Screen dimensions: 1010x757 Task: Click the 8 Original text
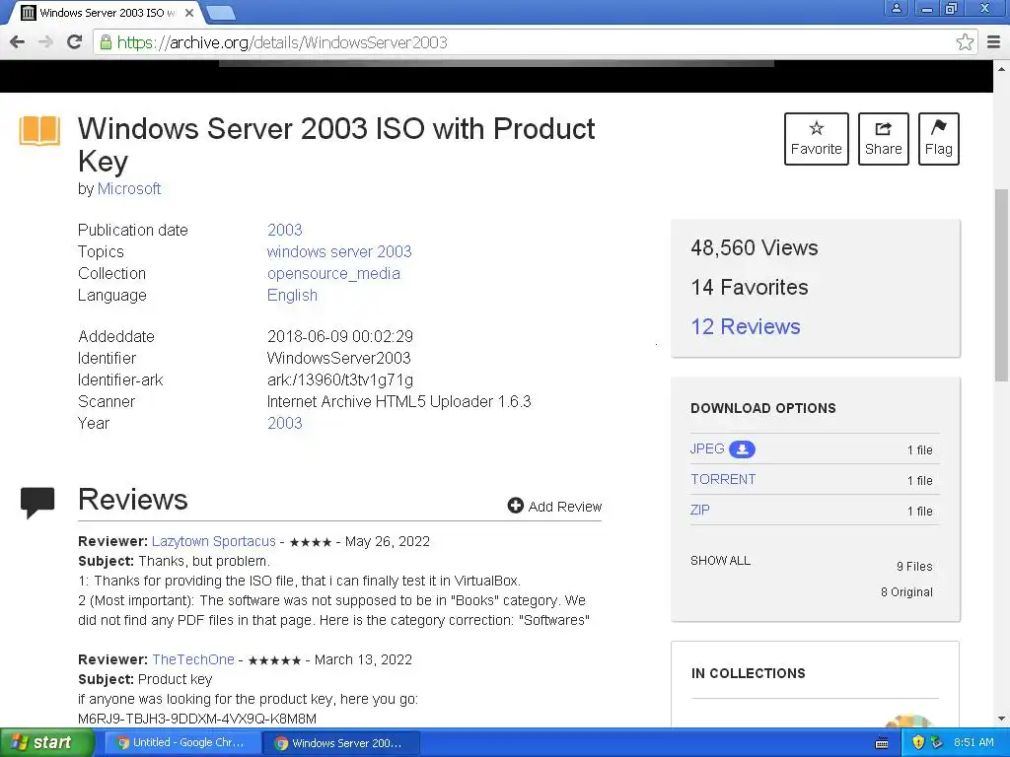[x=906, y=592]
